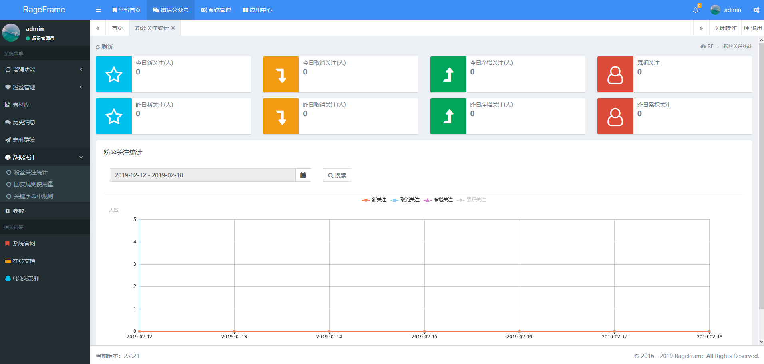This screenshot has width=764, height=364.
Task: Click the 刷新 refresh link
Action: [x=104, y=47]
